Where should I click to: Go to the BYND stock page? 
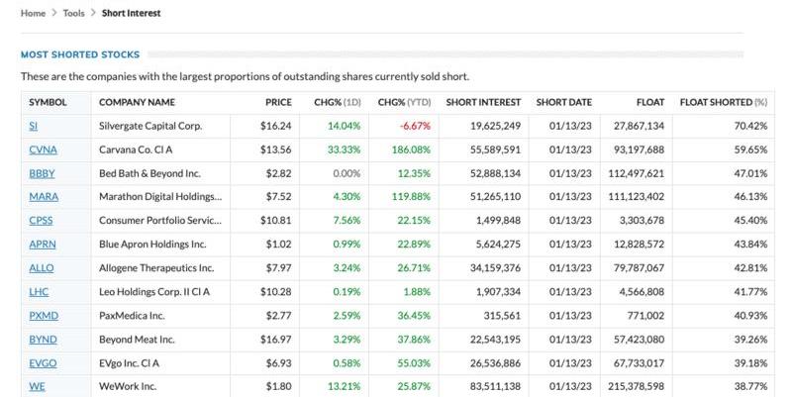43,339
